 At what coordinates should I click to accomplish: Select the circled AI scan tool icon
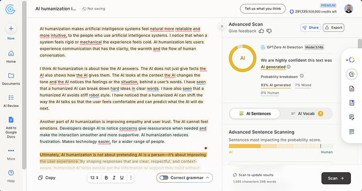(x=352, y=74)
